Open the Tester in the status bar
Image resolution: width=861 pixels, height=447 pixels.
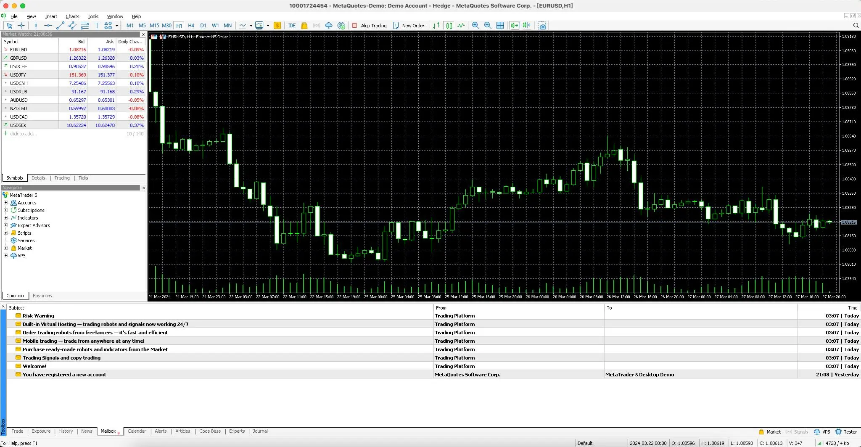coord(846,432)
